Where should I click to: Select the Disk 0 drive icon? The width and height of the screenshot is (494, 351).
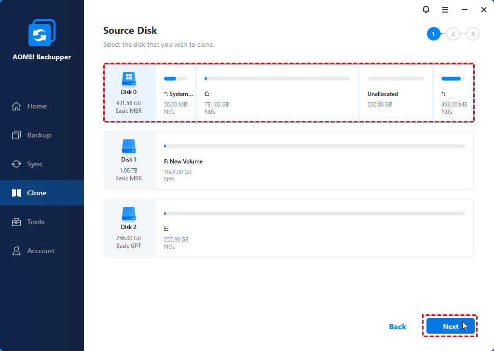point(128,78)
